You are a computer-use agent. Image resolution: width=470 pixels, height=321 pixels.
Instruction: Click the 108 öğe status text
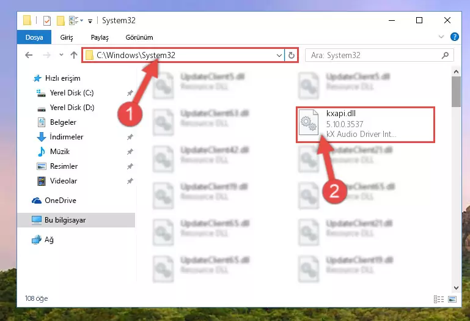coord(36,298)
